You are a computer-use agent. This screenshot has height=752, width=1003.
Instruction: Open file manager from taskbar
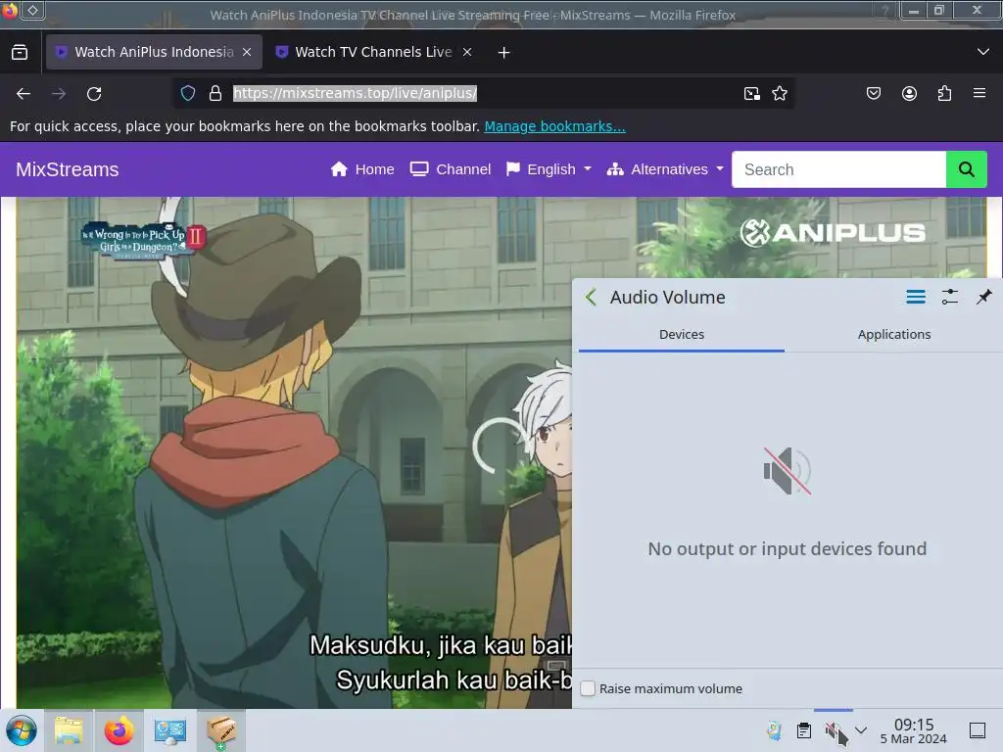pyautogui.click(x=69, y=730)
